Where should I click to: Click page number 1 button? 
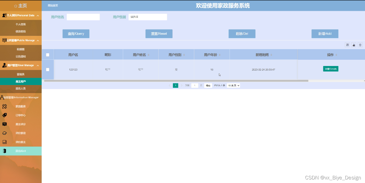point(176,86)
